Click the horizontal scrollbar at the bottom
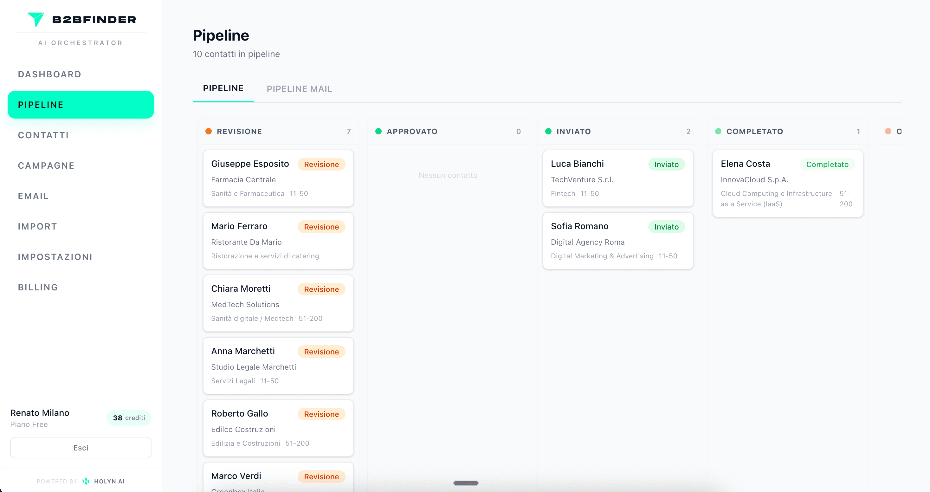Viewport: 930px width, 492px height. pos(465,483)
